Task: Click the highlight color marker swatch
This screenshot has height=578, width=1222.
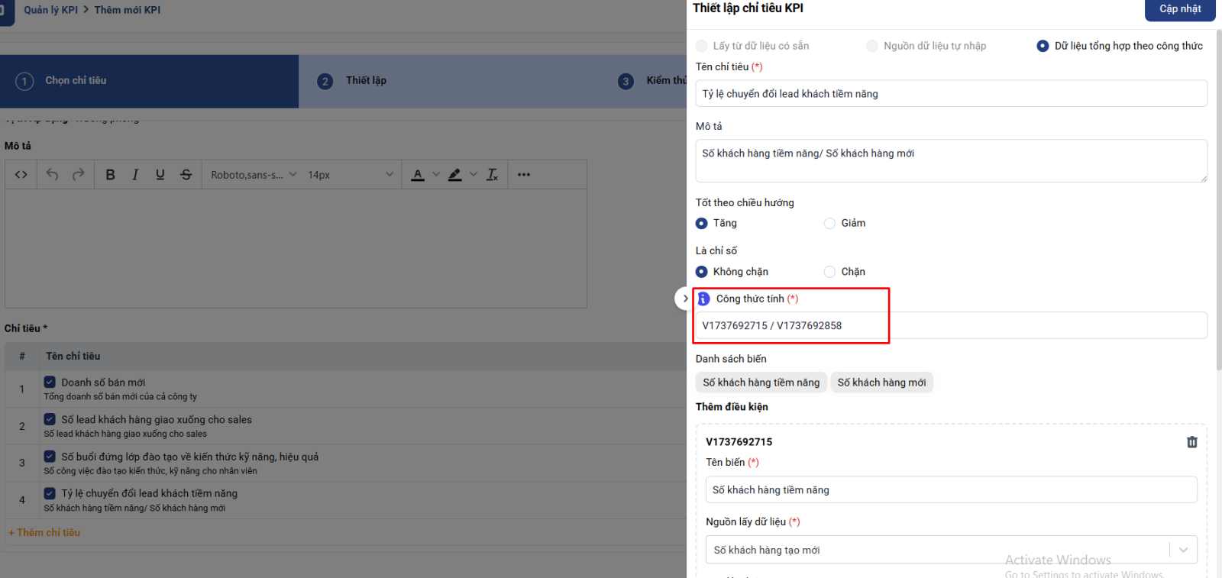Action: (x=454, y=175)
